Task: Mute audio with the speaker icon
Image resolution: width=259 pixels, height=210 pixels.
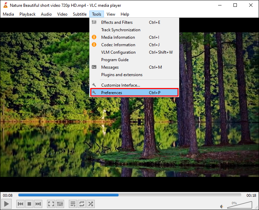Action: pos(222,206)
